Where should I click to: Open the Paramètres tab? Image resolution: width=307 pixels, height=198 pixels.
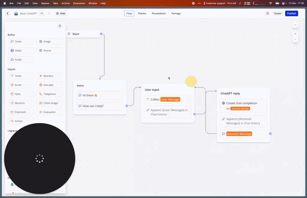click(x=159, y=13)
